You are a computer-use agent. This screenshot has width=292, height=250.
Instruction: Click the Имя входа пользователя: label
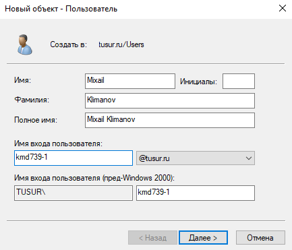(x=58, y=144)
